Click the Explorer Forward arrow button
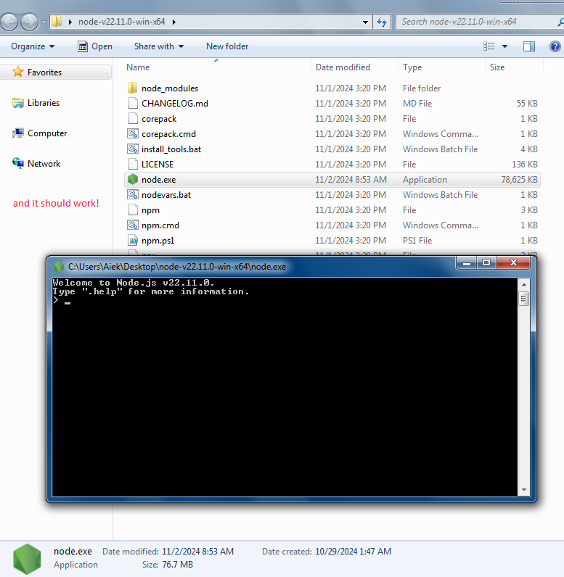The image size is (564, 577). (x=29, y=22)
